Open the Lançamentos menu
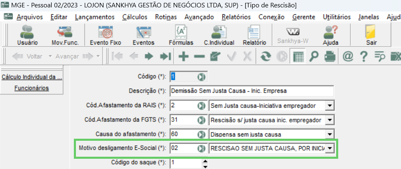 (x=95, y=17)
